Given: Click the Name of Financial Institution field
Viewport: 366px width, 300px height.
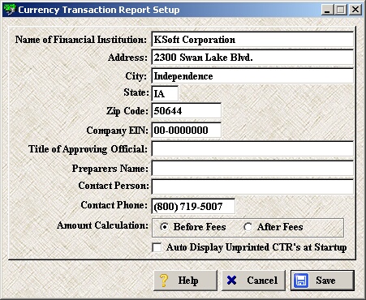Looking at the screenshot, I should 252,40.
